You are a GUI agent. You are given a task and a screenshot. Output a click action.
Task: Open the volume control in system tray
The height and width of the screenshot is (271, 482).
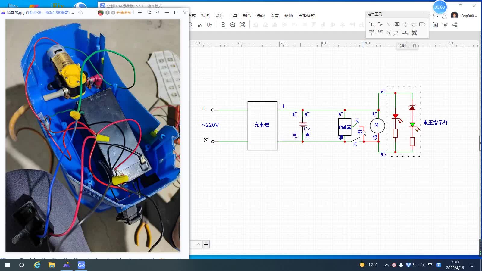tap(422, 265)
